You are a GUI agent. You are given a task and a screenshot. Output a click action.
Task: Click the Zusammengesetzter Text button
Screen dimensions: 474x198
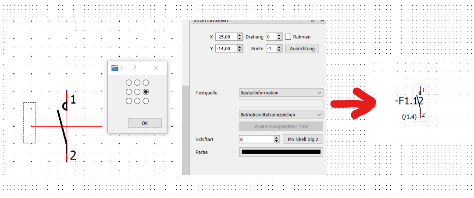click(281, 127)
